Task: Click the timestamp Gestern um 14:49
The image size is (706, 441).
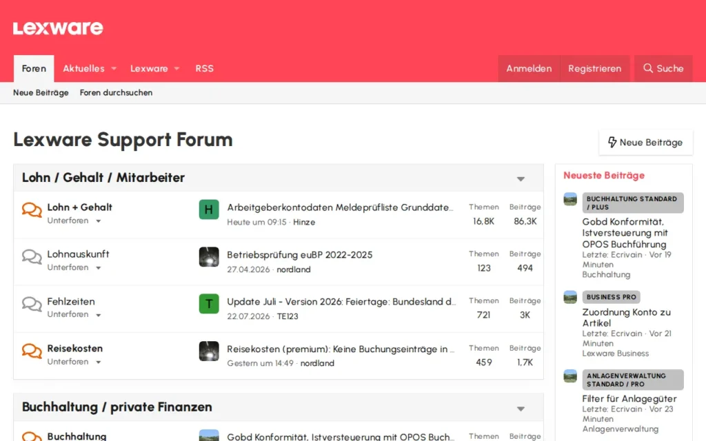Action: point(260,363)
